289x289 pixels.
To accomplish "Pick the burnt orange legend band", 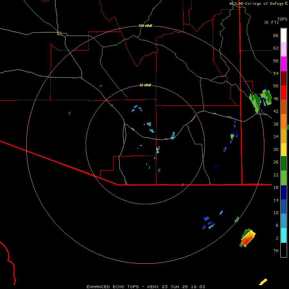I will (284, 107).
